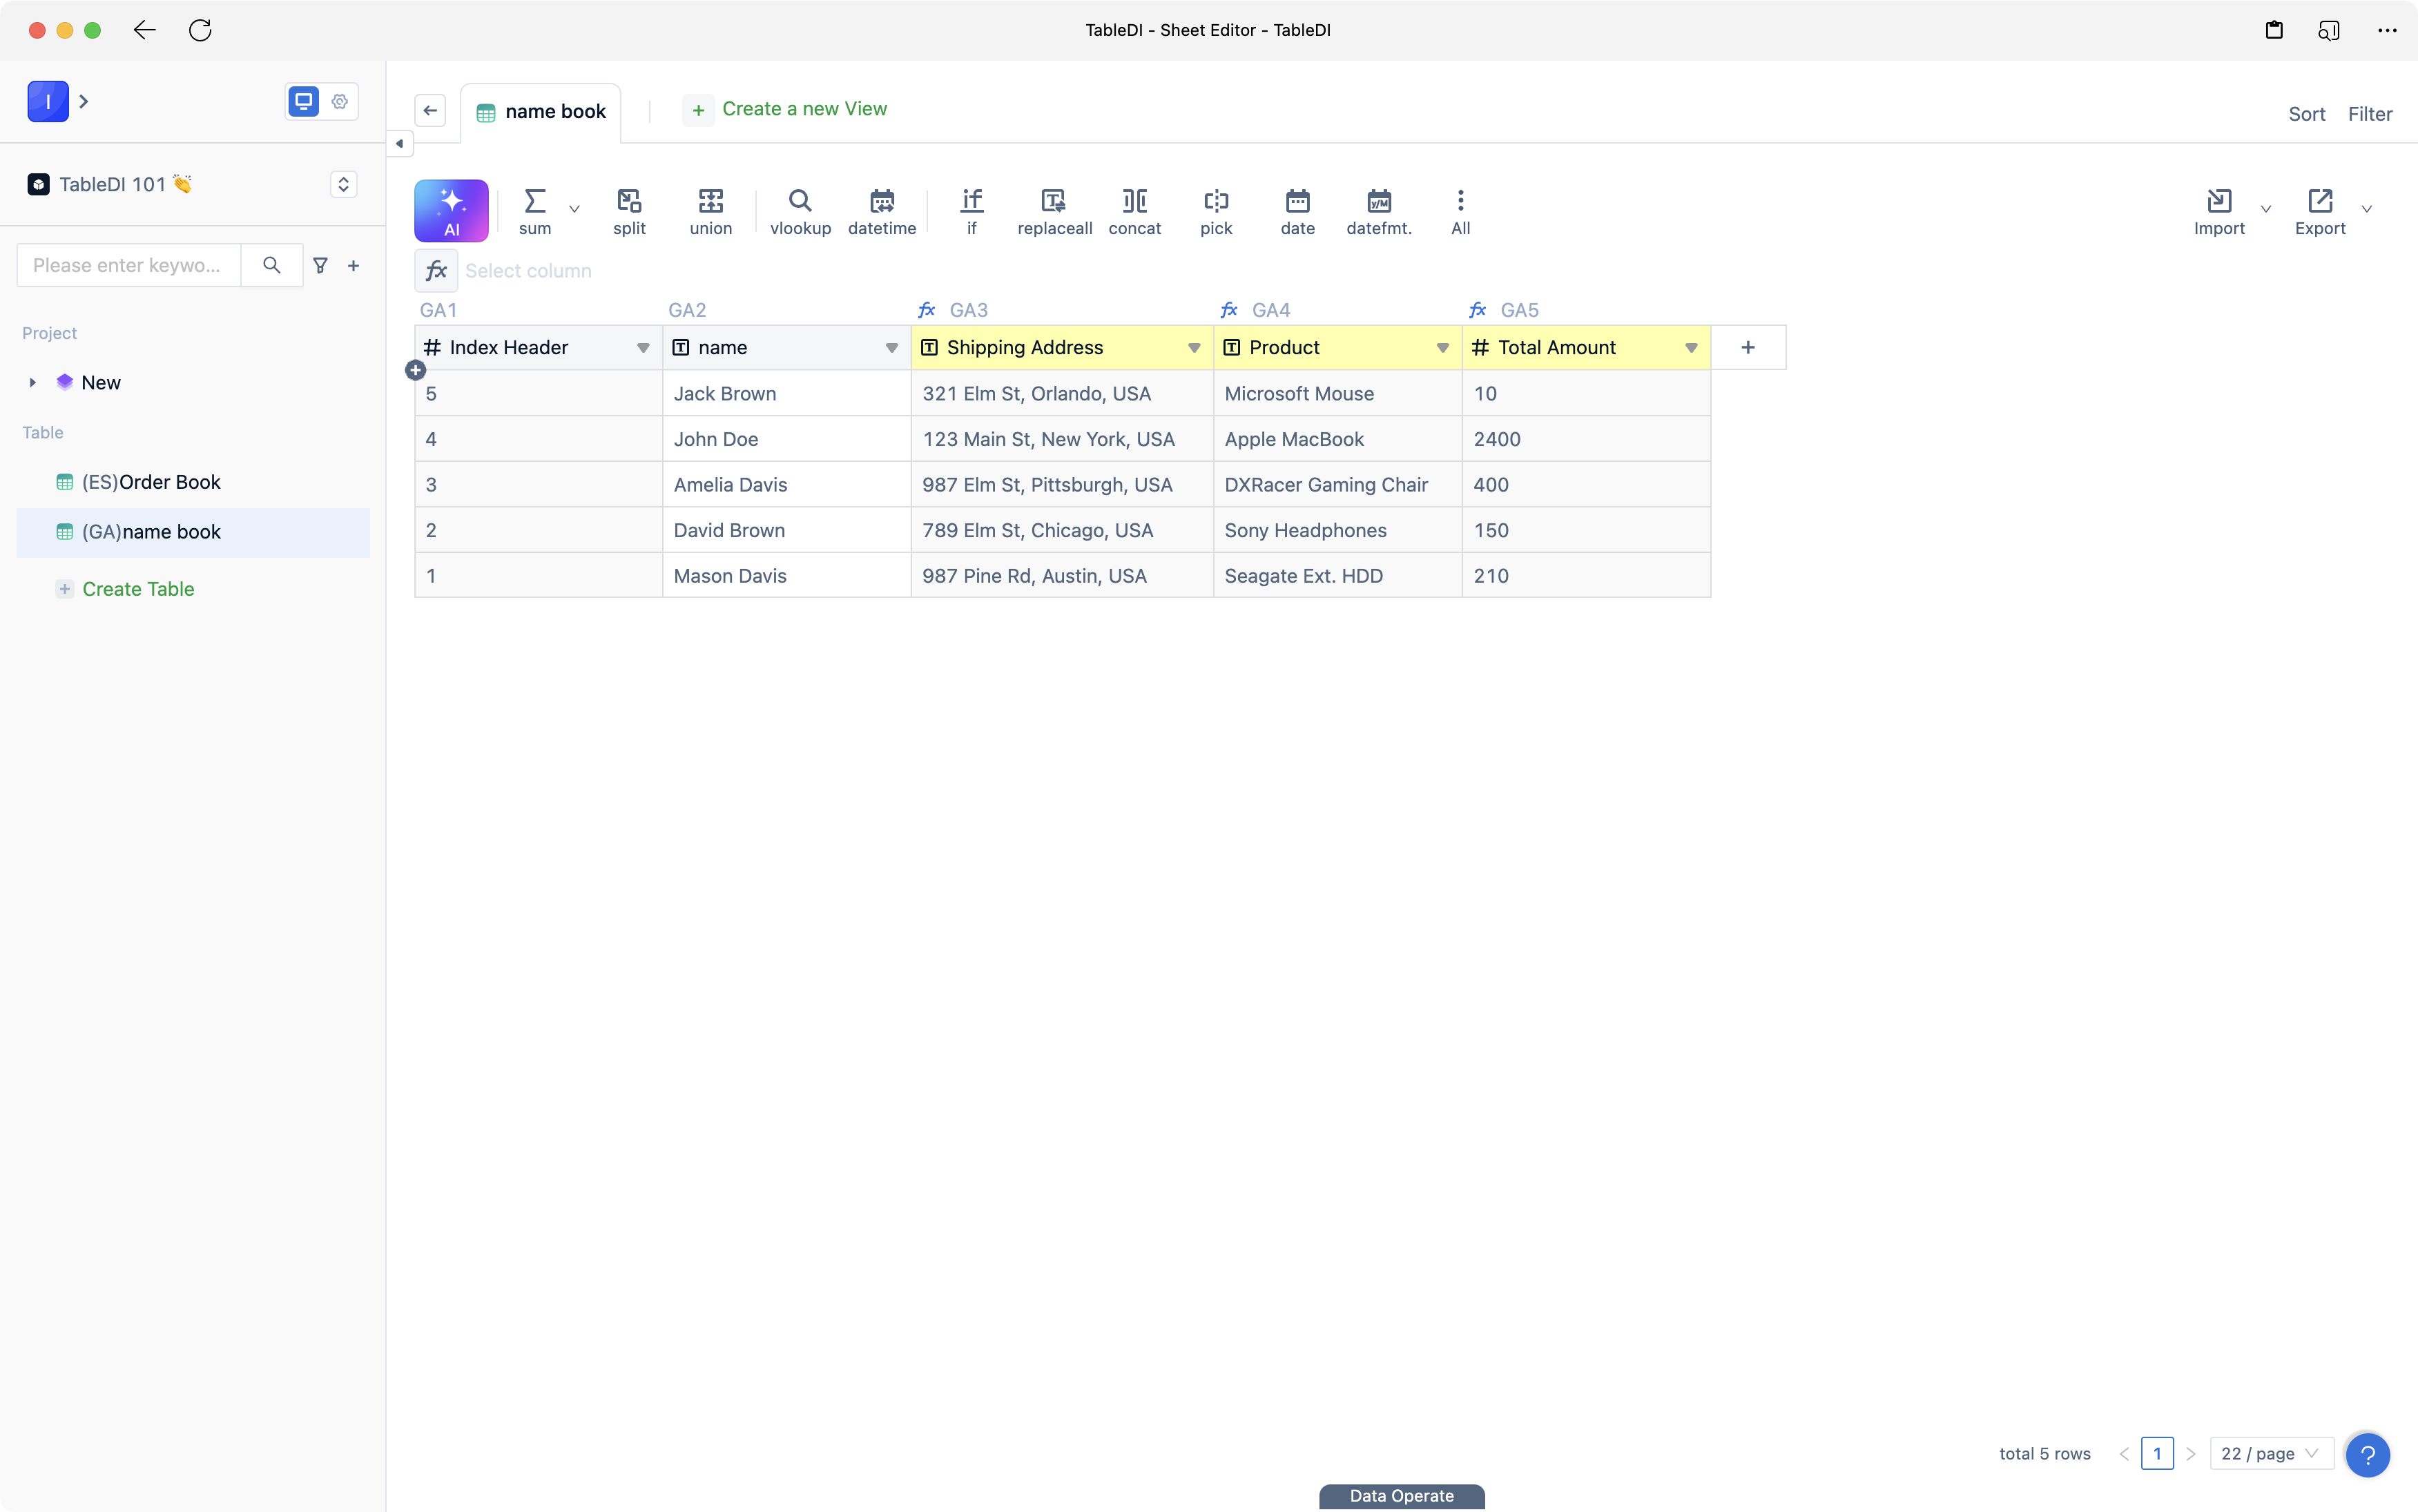The image size is (2418, 1512).
Task: Show All functions menu
Action: tap(1460, 212)
